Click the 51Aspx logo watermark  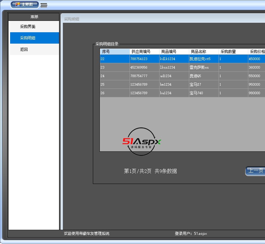[142, 142]
